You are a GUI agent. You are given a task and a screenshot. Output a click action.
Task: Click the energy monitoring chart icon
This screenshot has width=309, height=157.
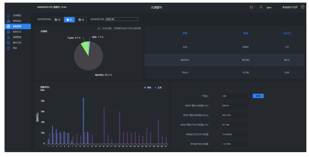[x=8, y=21]
